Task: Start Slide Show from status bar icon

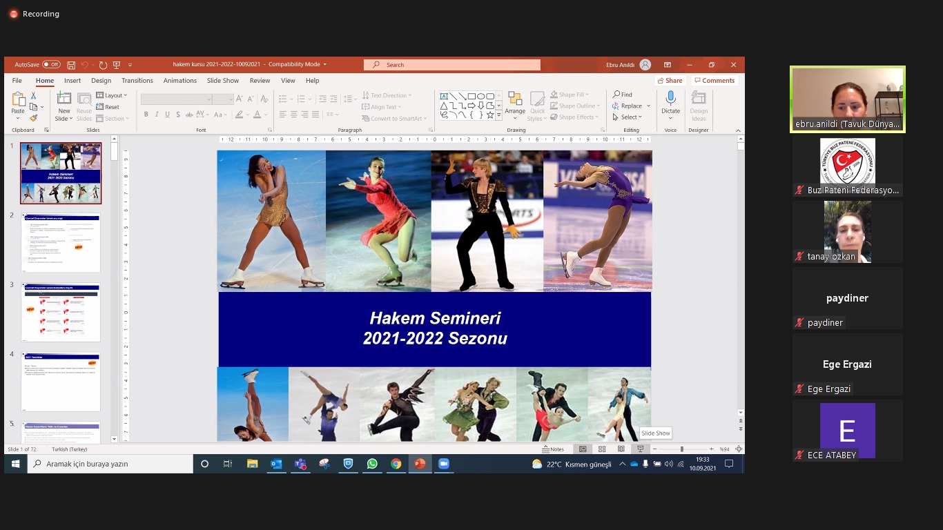Action: coord(641,449)
